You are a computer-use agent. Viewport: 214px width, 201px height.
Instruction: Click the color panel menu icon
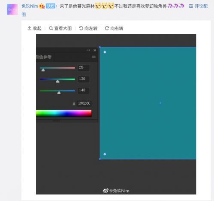coord(93,57)
